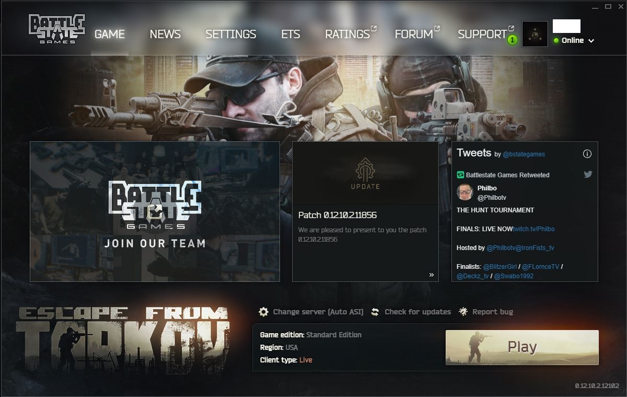Image resolution: width=627 pixels, height=397 pixels.
Task: Click the profile avatar picture
Action: click(535, 34)
